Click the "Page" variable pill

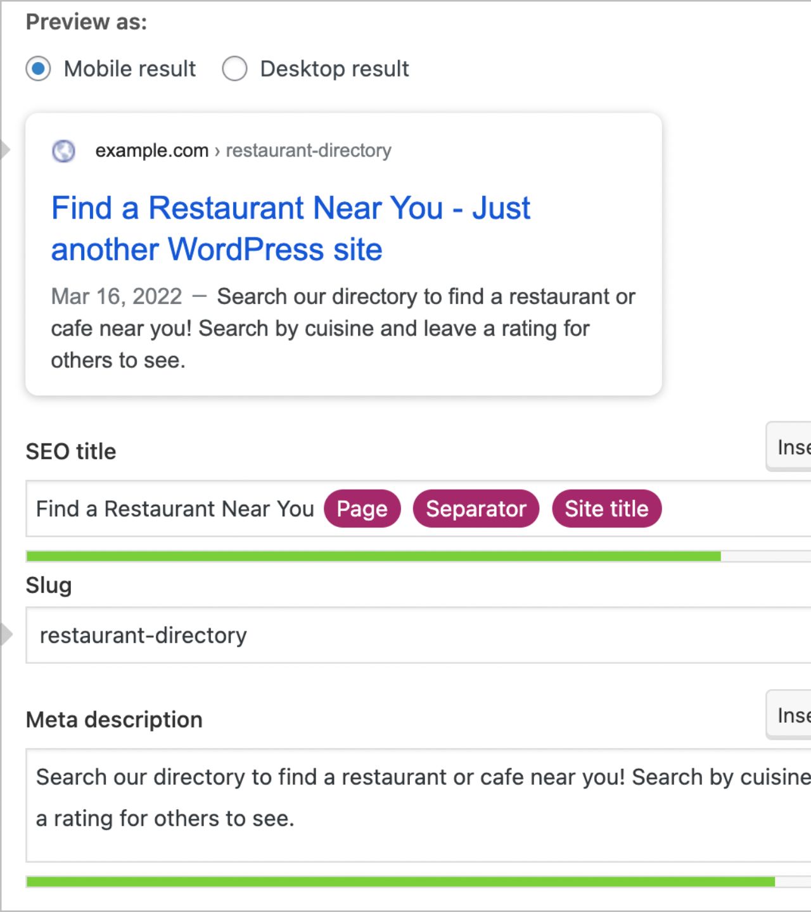(x=362, y=509)
